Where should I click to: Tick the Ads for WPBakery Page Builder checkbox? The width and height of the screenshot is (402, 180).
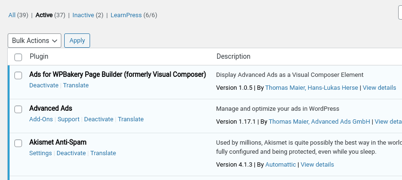tap(18, 75)
